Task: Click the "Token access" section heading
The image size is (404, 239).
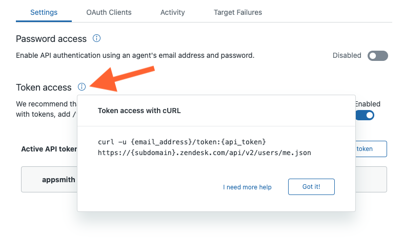Action: 44,88
